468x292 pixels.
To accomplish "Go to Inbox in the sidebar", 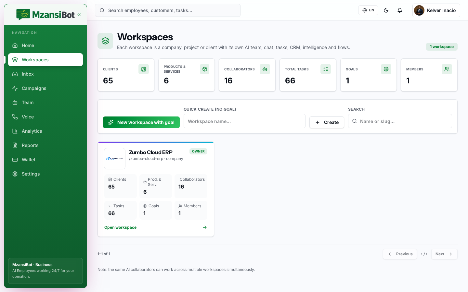I will click(45, 74).
